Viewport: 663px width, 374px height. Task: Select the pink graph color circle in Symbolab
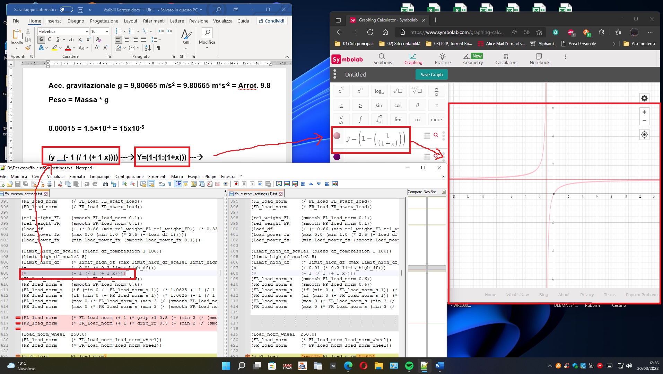click(x=337, y=136)
